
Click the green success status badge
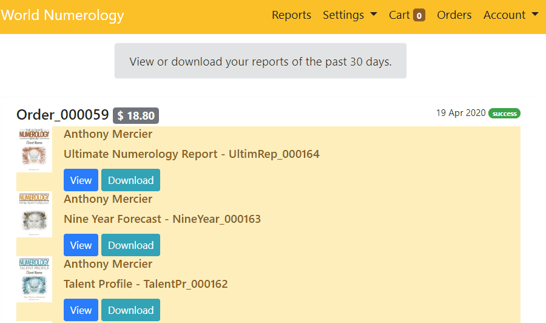504,114
